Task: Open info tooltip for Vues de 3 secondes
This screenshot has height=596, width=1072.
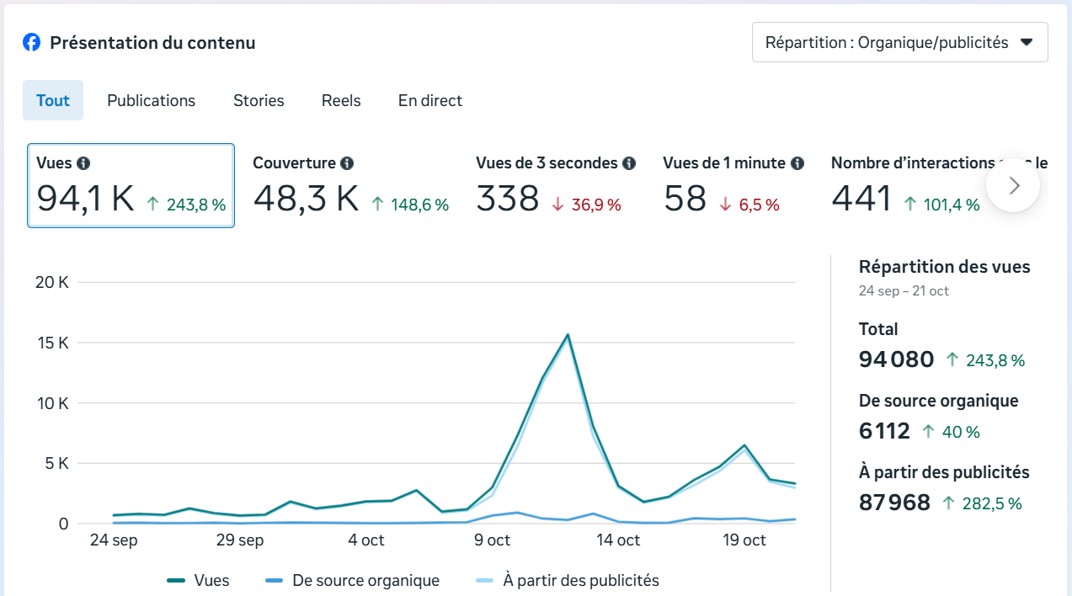Action: pos(629,163)
